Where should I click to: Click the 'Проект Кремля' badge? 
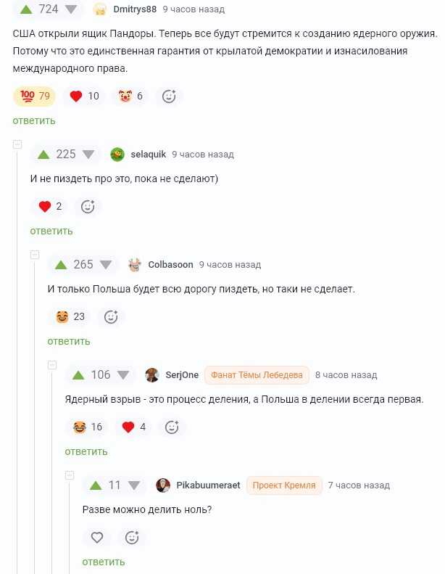click(x=283, y=485)
